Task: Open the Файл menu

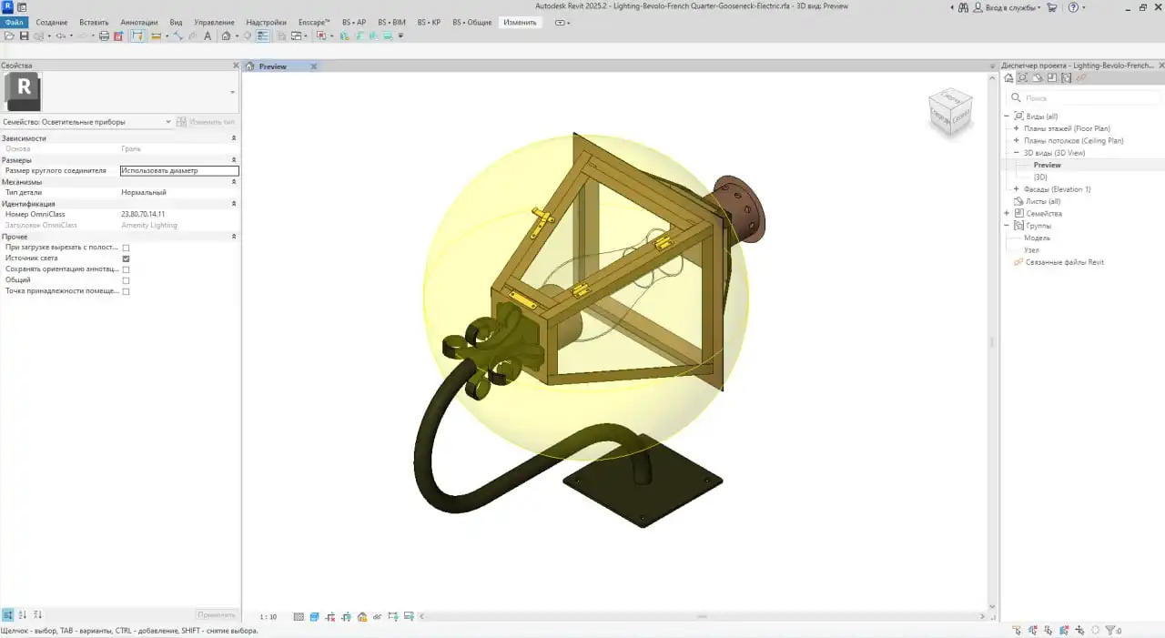Action: pyautogui.click(x=14, y=22)
